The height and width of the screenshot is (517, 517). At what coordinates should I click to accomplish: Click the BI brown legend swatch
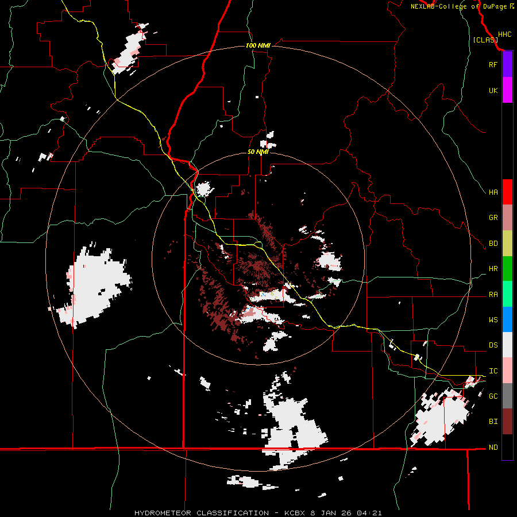507,422
